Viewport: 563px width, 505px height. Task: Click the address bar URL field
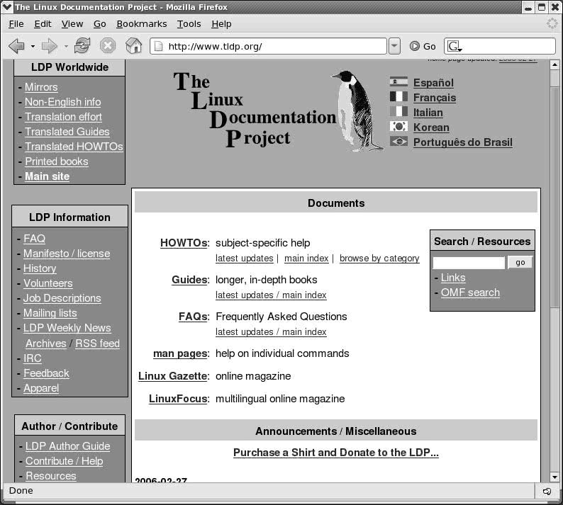268,46
